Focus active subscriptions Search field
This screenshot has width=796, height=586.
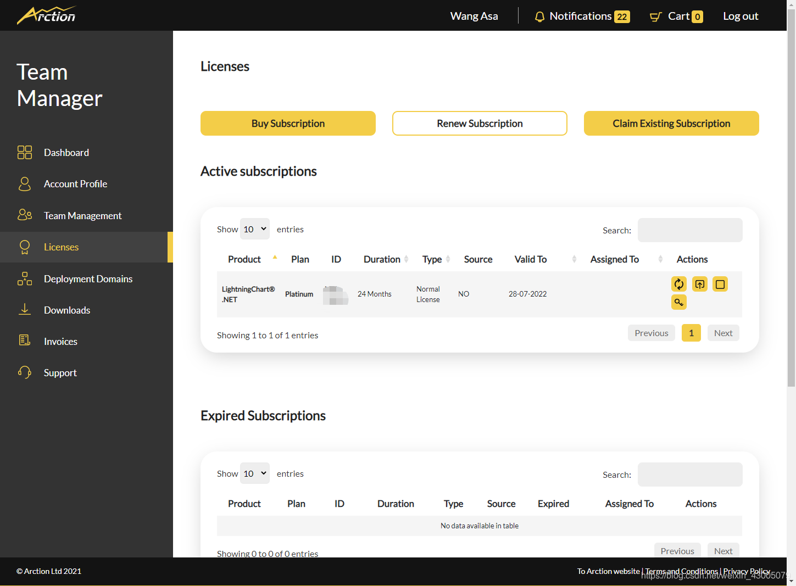tap(690, 230)
